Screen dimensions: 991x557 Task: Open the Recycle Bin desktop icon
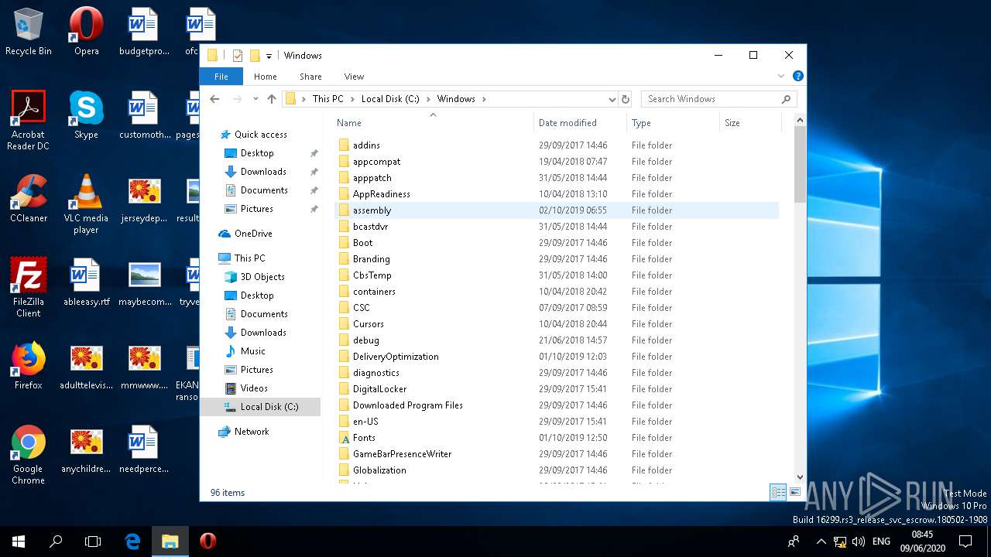(x=29, y=32)
